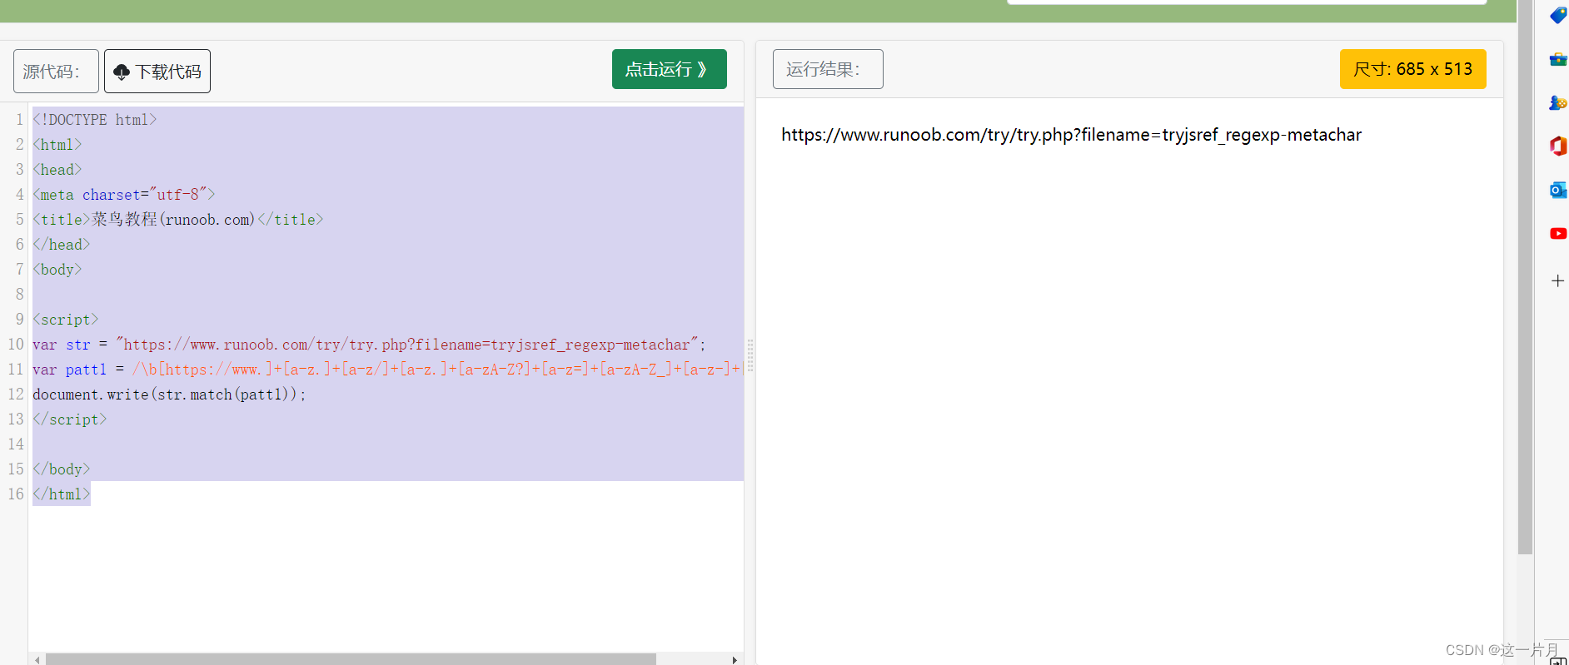Open the Microsoft 365 Office sidebar icon

point(1558,146)
